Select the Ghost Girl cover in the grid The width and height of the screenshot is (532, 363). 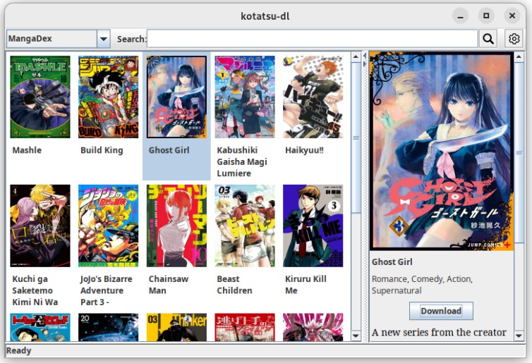[176, 97]
